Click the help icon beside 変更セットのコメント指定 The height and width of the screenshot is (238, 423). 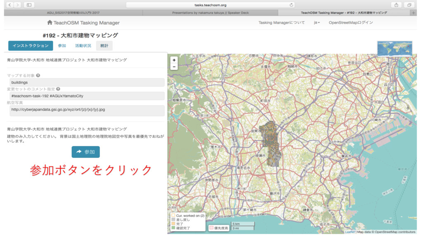pos(58,89)
